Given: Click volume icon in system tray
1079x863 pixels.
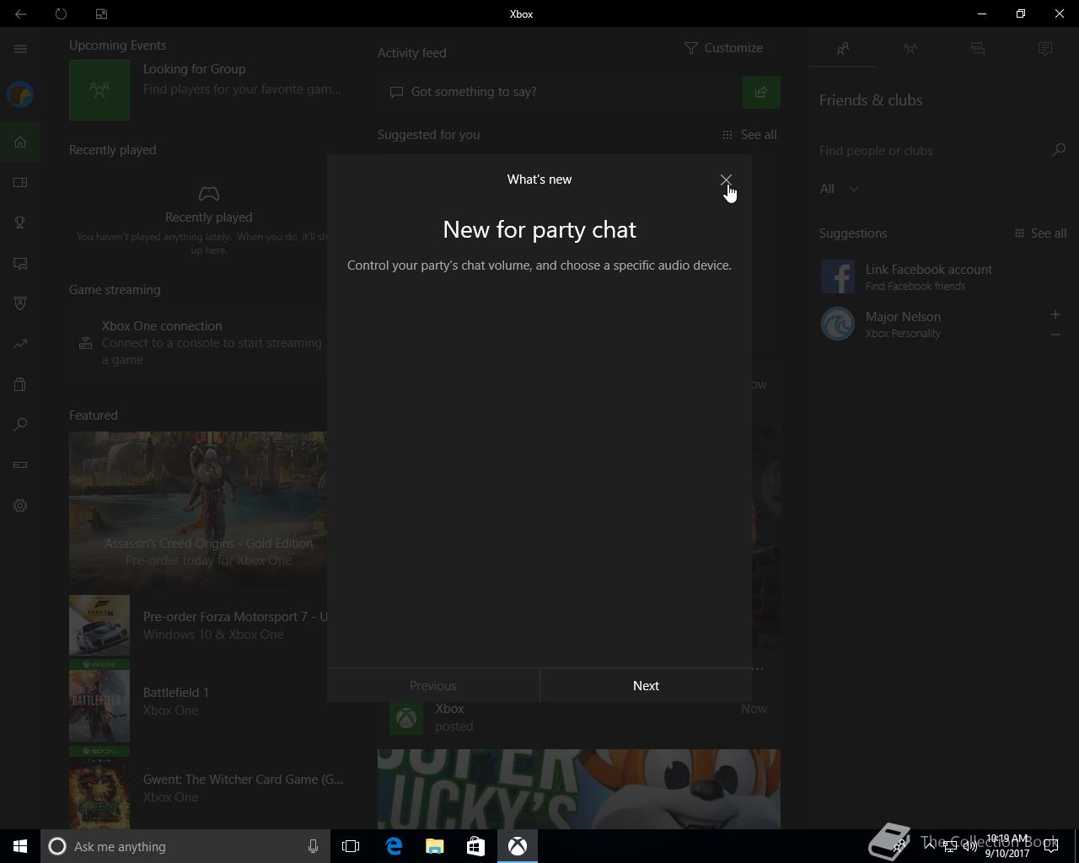Looking at the screenshot, I should [x=970, y=846].
